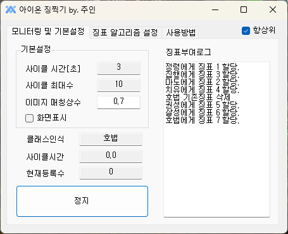Open the 사용방법 tab
Screen dimensions: 288x234
pos(181,32)
